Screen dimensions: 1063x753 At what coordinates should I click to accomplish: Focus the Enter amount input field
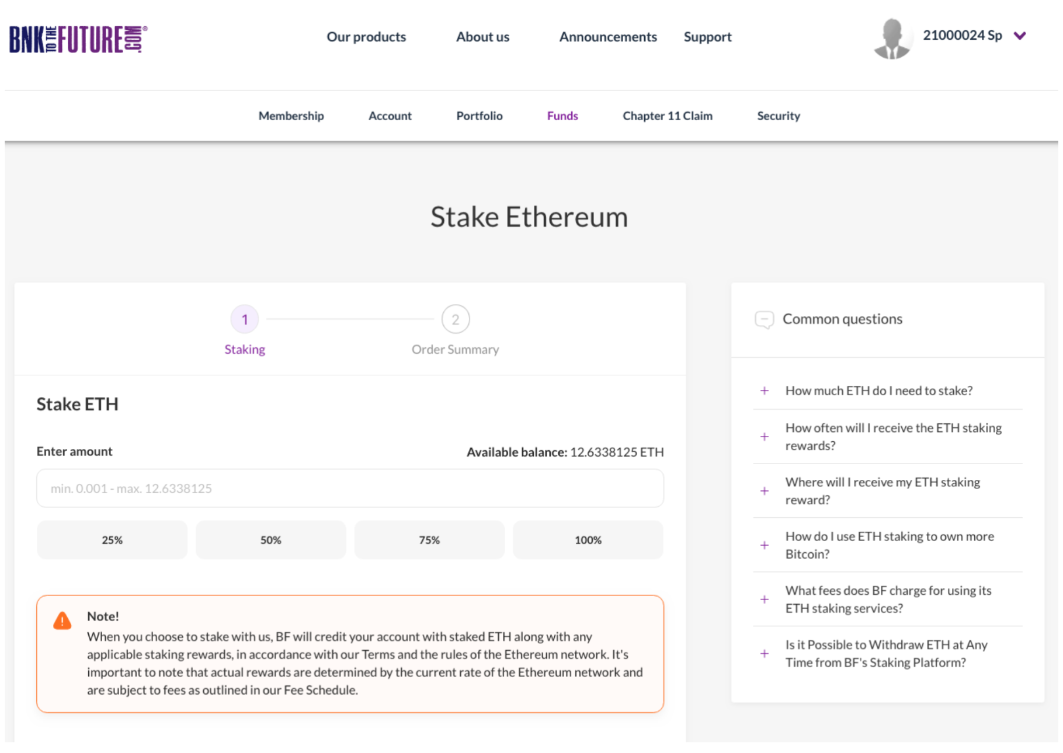click(350, 488)
